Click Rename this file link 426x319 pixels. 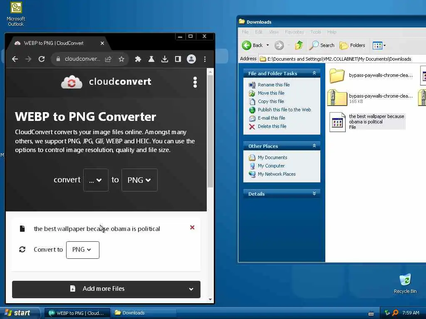tap(274, 85)
